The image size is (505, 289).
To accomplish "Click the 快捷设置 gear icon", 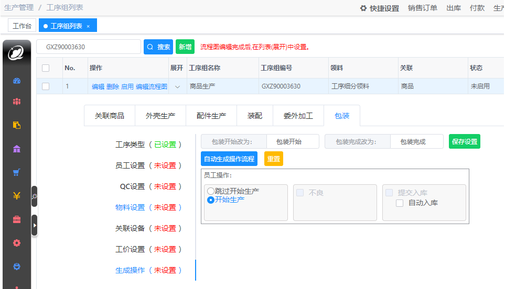I will pos(363,8).
